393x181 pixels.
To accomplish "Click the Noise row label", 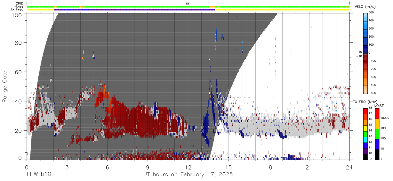I will pos(19,6).
